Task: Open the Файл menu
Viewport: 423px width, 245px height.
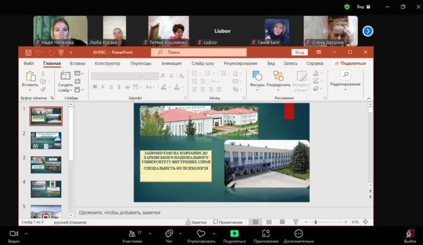Action: click(x=28, y=63)
